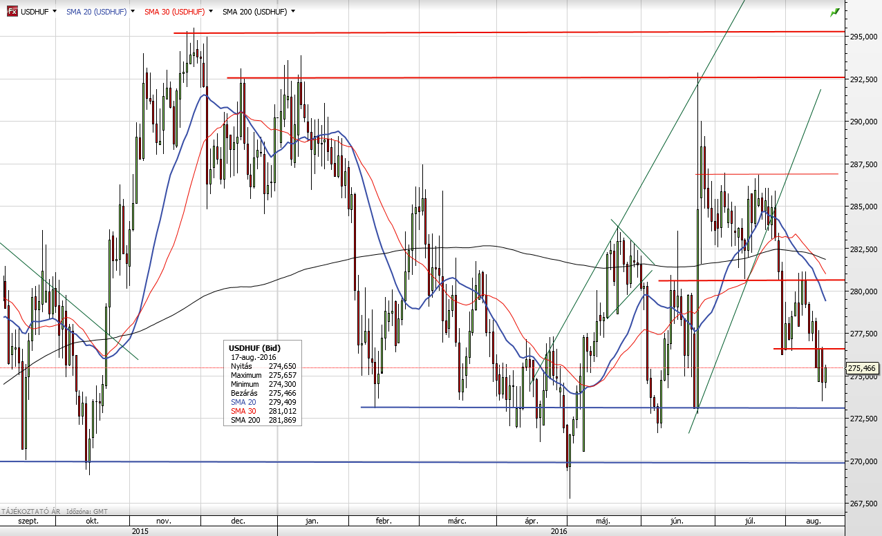Click the 292,500 price axis label

tap(862, 79)
